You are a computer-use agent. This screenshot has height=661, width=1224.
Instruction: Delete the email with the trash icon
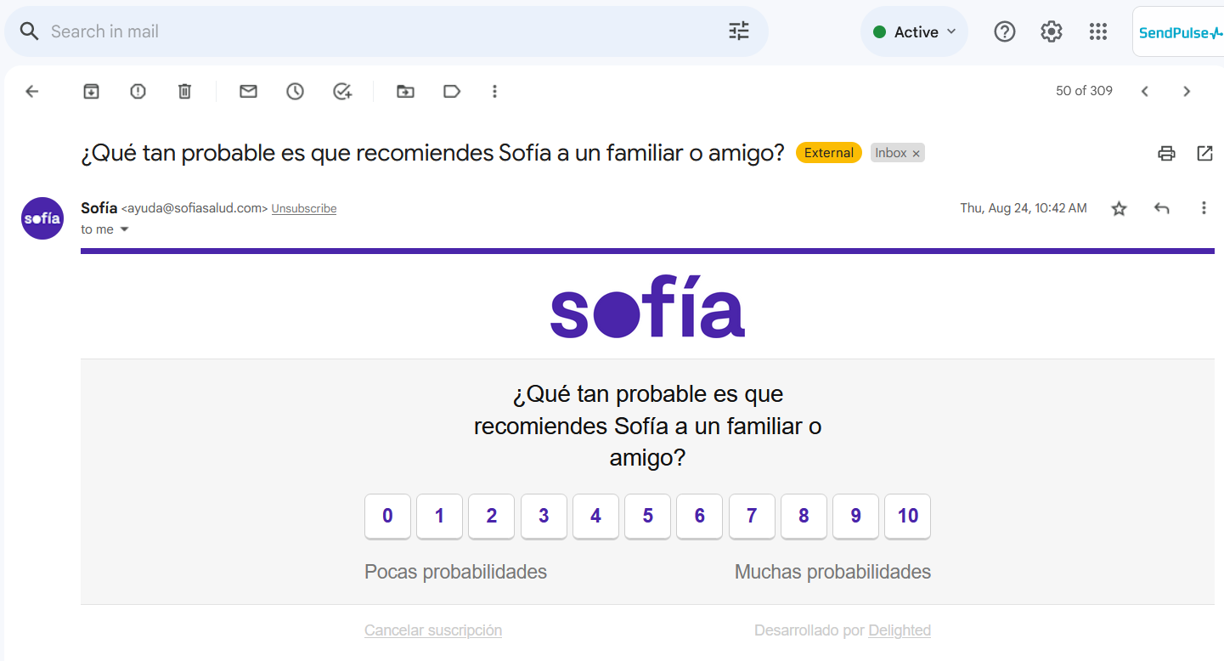[x=184, y=91]
